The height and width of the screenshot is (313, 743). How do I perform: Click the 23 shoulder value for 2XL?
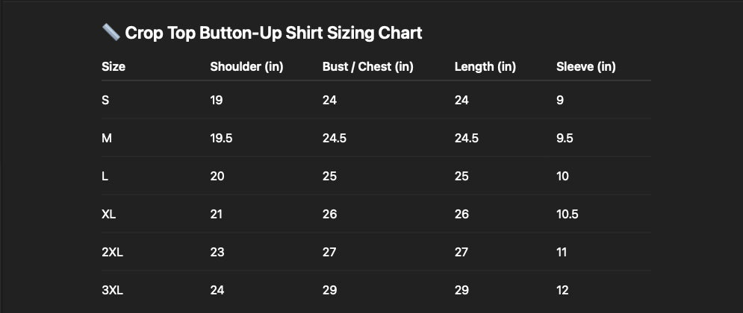click(x=217, y=252)
